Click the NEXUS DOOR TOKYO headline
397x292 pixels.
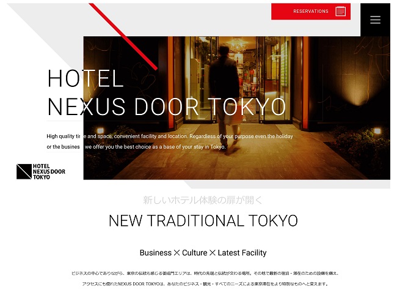tap(167, 107)
